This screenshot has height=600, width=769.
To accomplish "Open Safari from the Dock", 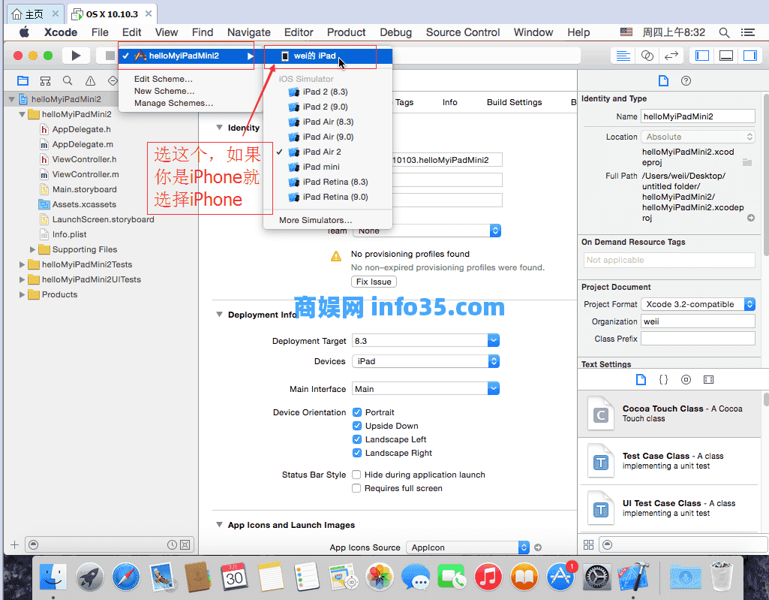I will [125, 577].
